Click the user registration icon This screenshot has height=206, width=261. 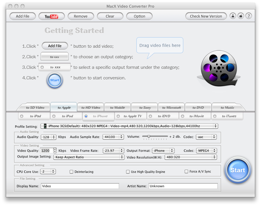233,16
